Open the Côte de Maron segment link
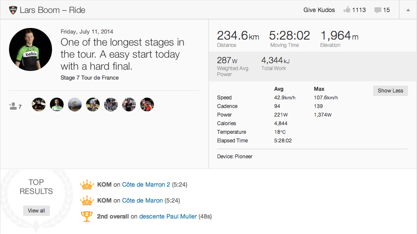Image resolution: width=417 pixels, height=234 pixels. [x=142, y=200]
